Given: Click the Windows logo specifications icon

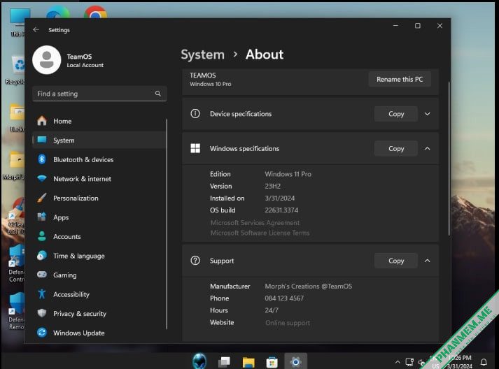Looking at the screenshot, I should [x=195, y=148].
